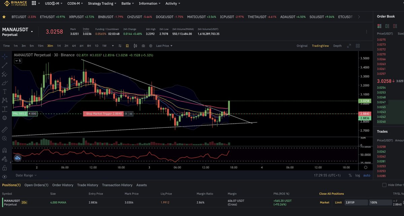The height and width of the screenshot is (216, 404).
Task: Take a chart snapshot with camera icon
Action: pyautogui.click(x=143, y=46)
